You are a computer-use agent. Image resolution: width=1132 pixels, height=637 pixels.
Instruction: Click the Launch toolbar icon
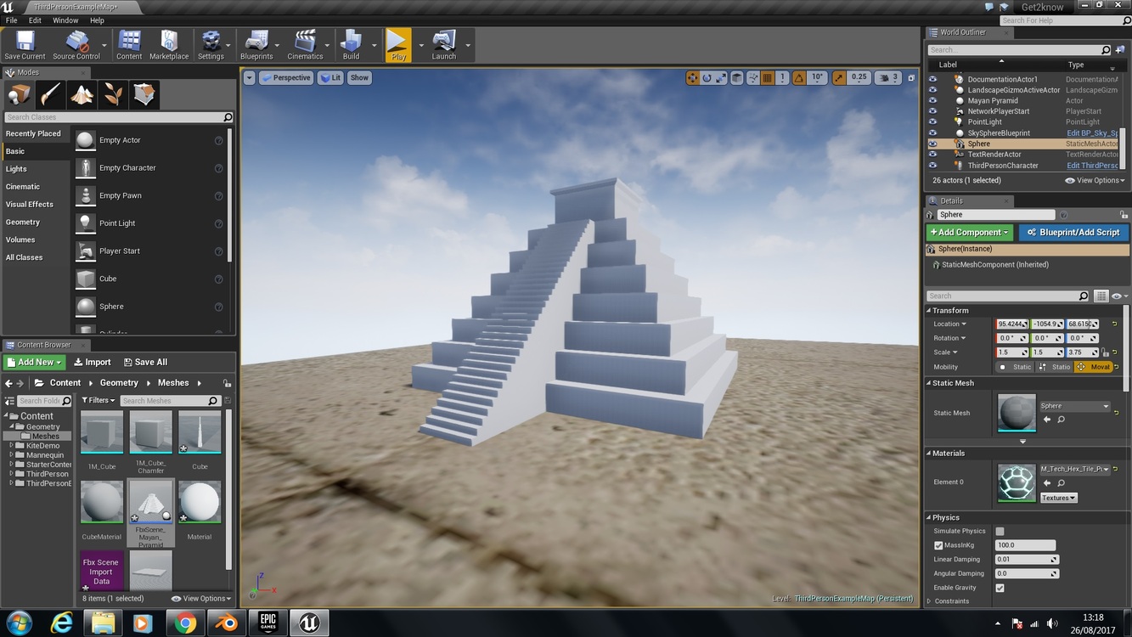444,45
